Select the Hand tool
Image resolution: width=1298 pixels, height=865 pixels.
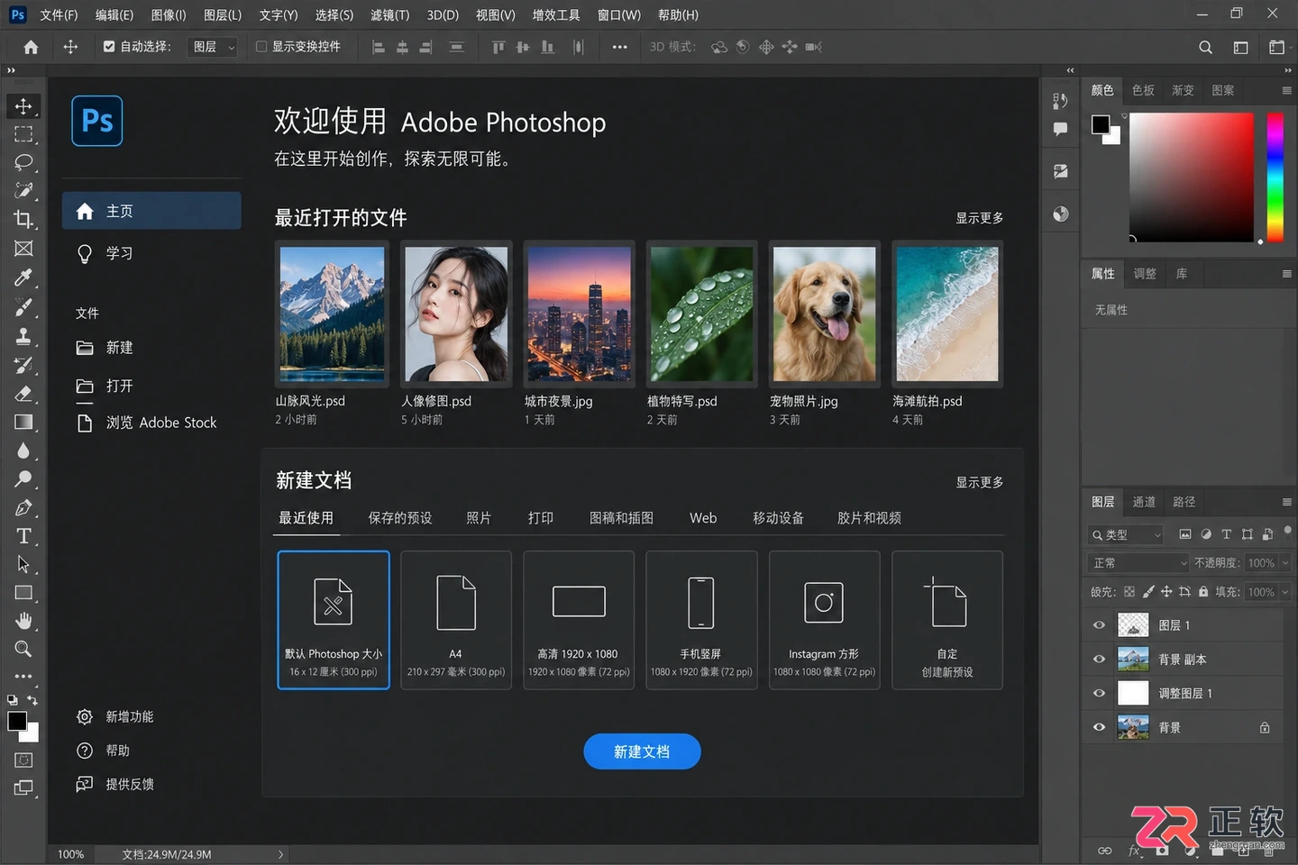pyautogui.click(x=23, y=621)
